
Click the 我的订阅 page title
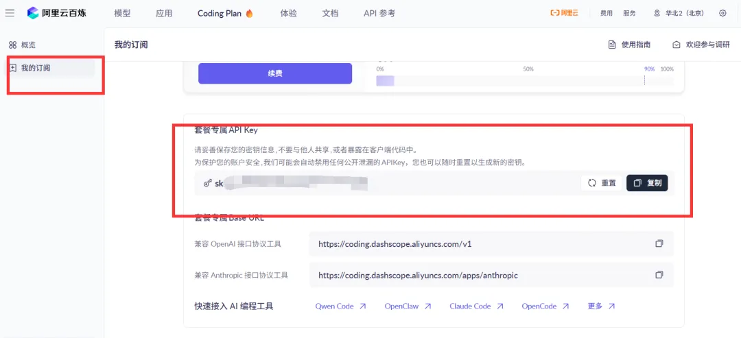[131, 45]
